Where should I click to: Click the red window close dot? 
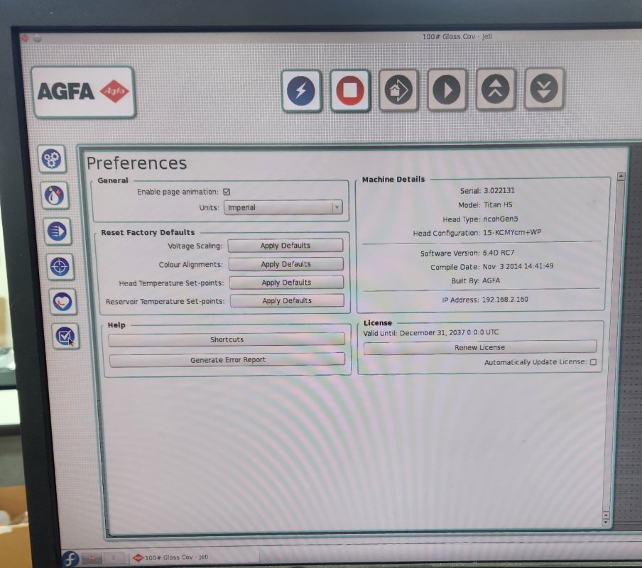click(24, 38)
